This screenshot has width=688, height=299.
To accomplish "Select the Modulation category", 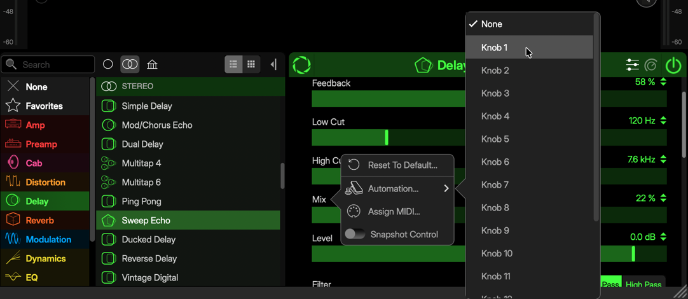I will (45, 239).
